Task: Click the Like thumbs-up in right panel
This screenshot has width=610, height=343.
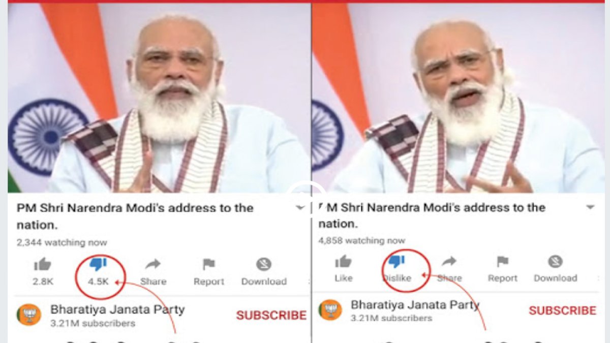Action: tap(344, 262)
